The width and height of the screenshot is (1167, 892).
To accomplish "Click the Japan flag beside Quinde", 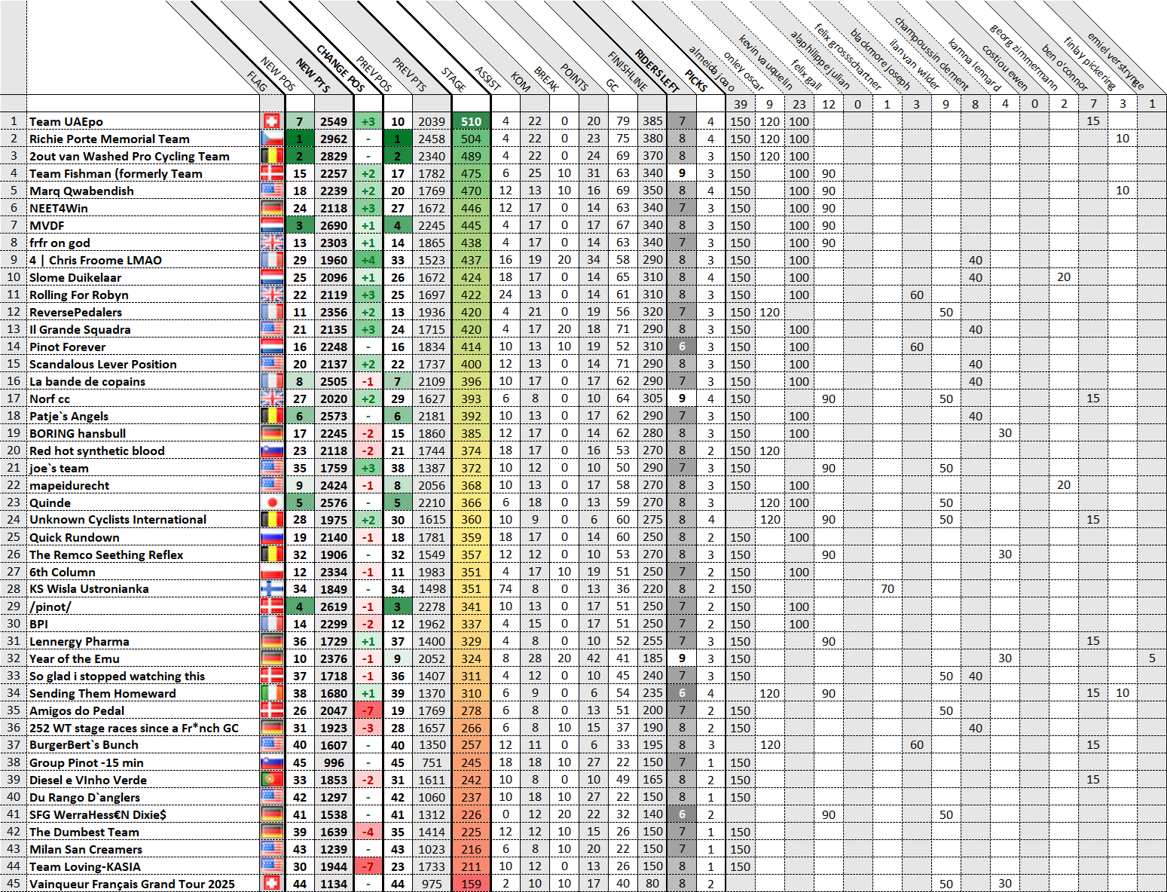I will [272, 503].
